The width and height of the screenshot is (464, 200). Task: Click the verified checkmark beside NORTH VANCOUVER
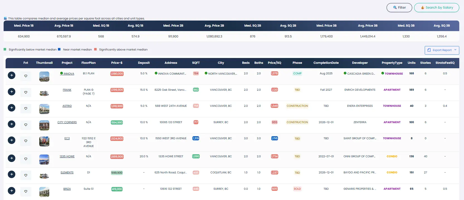pyautogui.click(x=206, y=73)
